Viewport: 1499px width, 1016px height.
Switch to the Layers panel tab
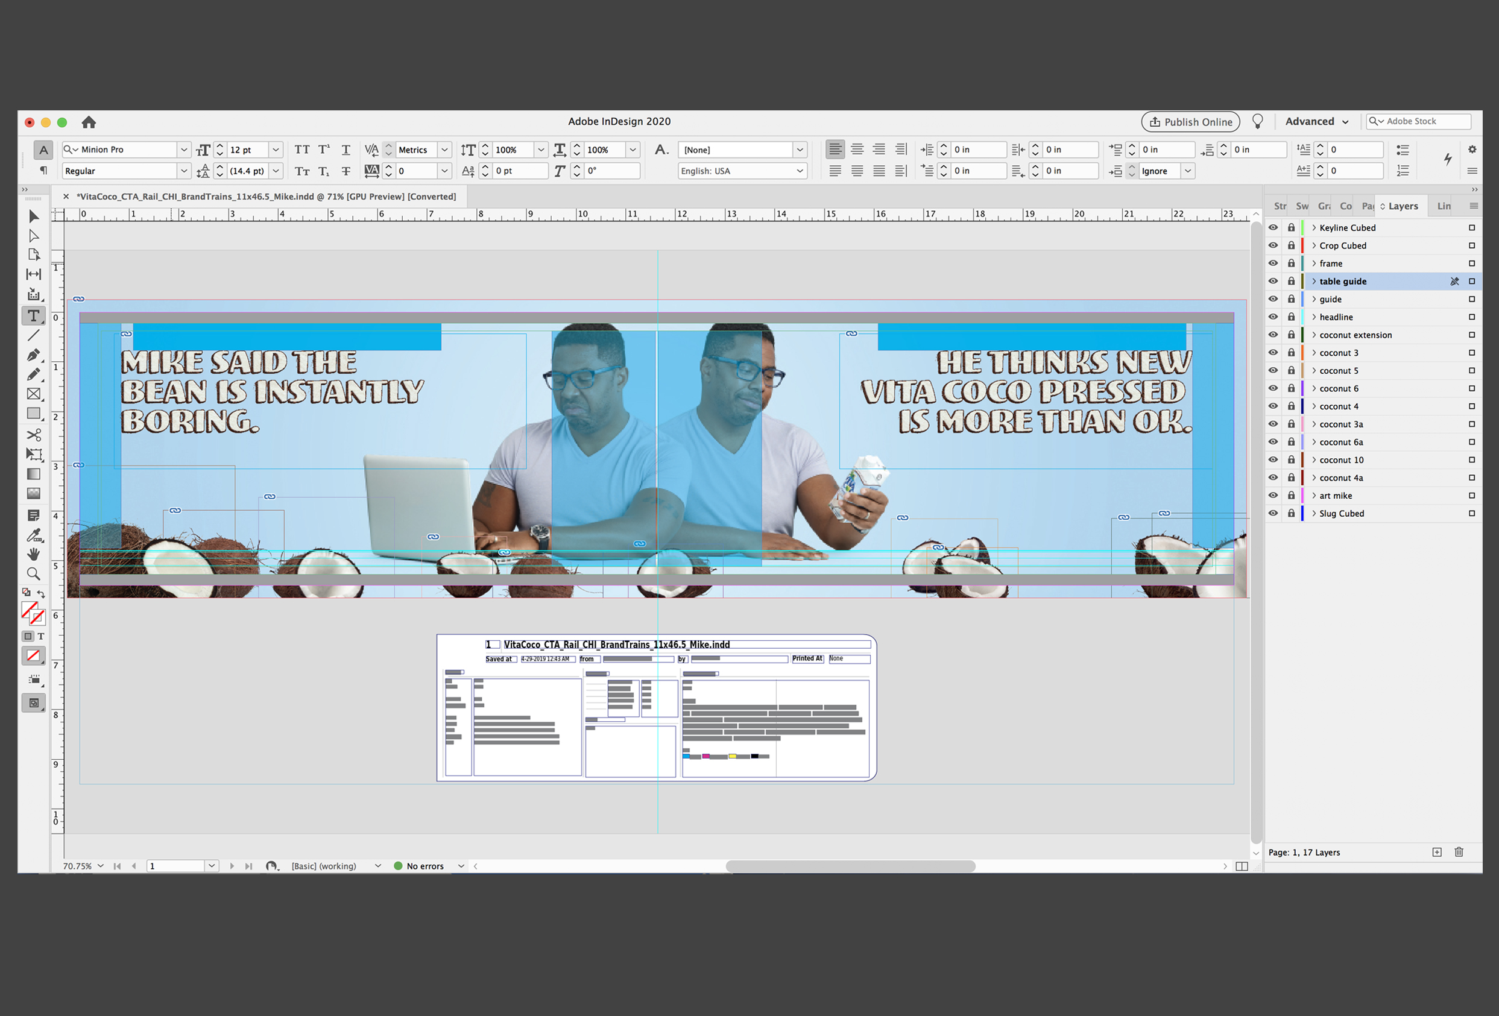(x=1403, y=206)
